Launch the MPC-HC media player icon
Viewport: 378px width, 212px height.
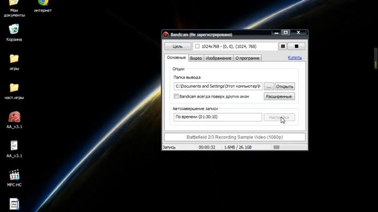[x=14, y=175]
